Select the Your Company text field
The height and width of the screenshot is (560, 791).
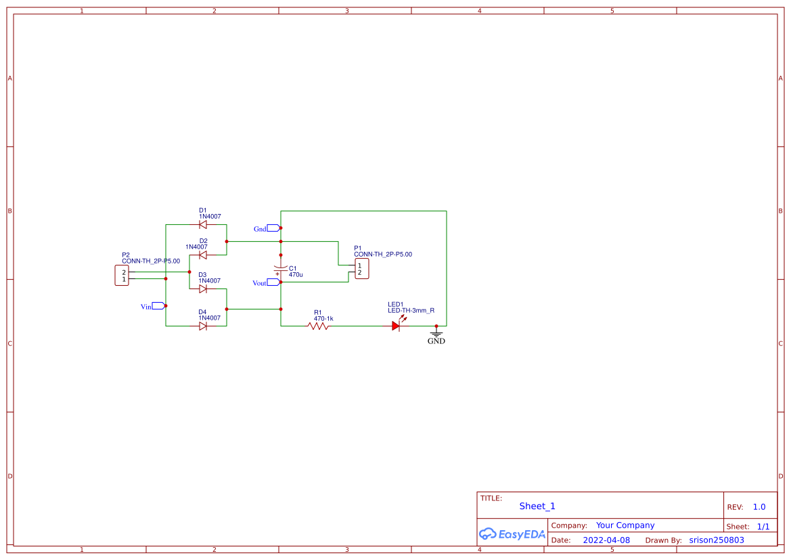[x=625, y=525]
